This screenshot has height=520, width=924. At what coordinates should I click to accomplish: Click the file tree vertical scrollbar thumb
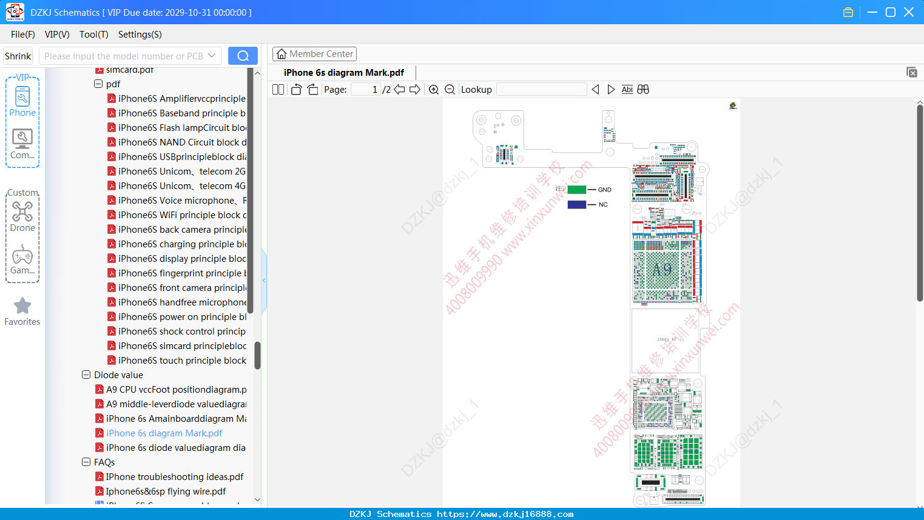point(257,355)
